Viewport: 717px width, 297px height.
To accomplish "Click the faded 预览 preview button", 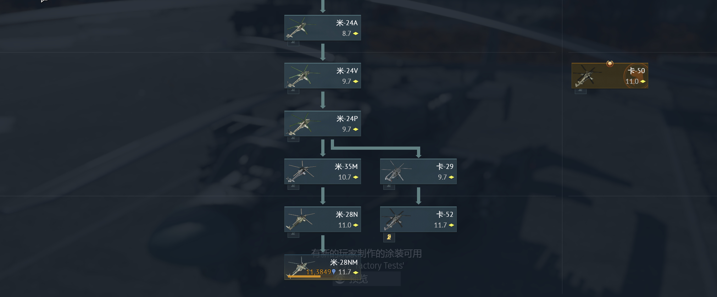I will pos(367,279).
